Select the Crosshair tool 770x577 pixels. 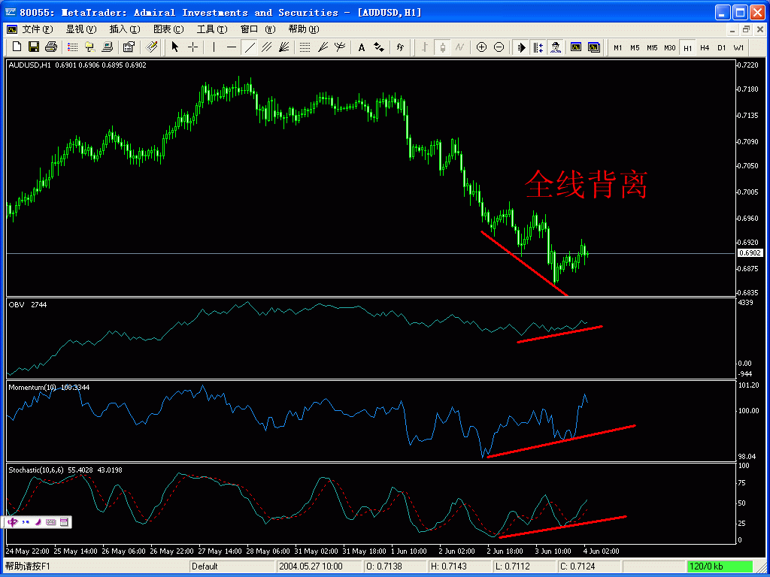tap(193, 47)
